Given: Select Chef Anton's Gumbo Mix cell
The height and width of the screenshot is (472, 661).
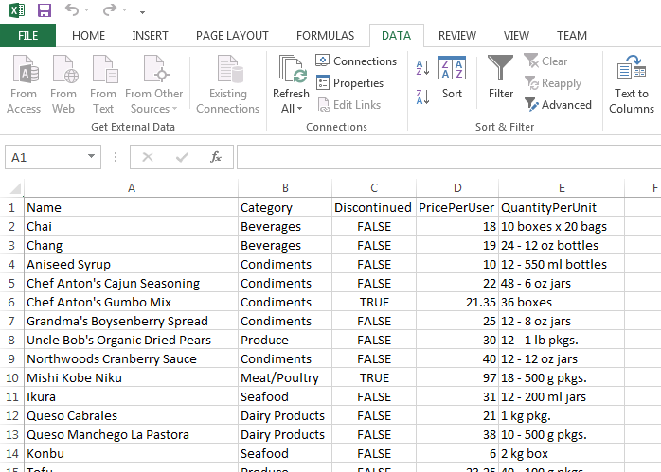Looking at the screenshot, I should 131,303.
